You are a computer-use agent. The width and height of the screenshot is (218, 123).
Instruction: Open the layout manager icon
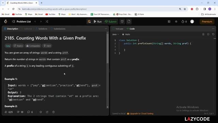click(x=169, y=22)
